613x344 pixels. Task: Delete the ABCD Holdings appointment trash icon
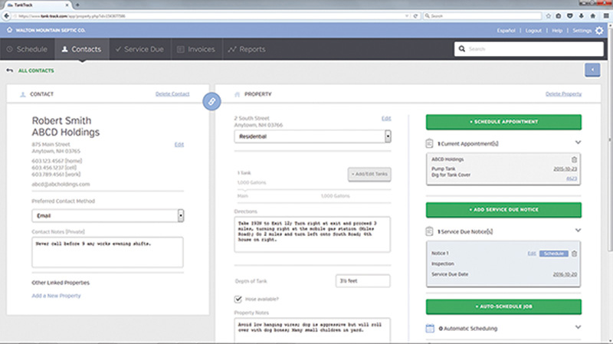(574, 159)
